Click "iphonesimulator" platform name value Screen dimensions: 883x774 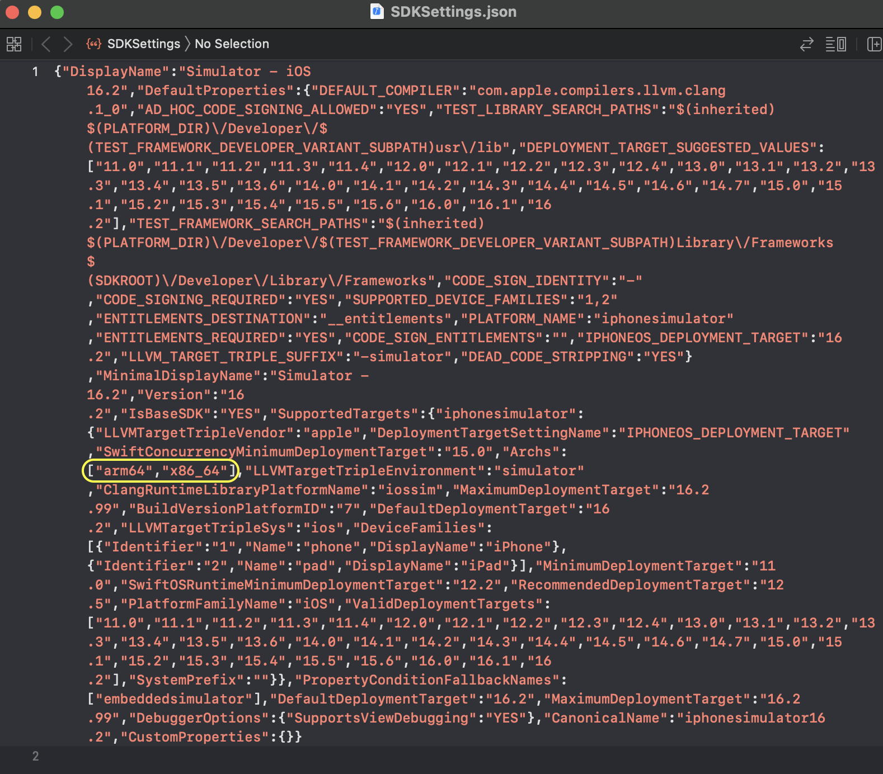click(664, 319)
